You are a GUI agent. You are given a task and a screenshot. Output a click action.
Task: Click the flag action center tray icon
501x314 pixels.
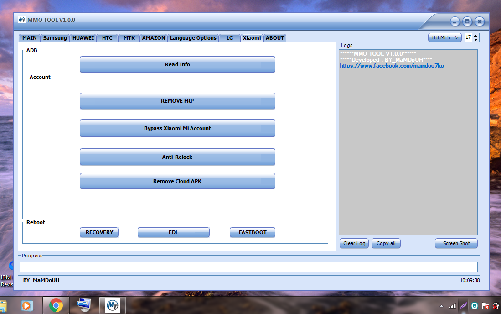click(x=486, y=306)
